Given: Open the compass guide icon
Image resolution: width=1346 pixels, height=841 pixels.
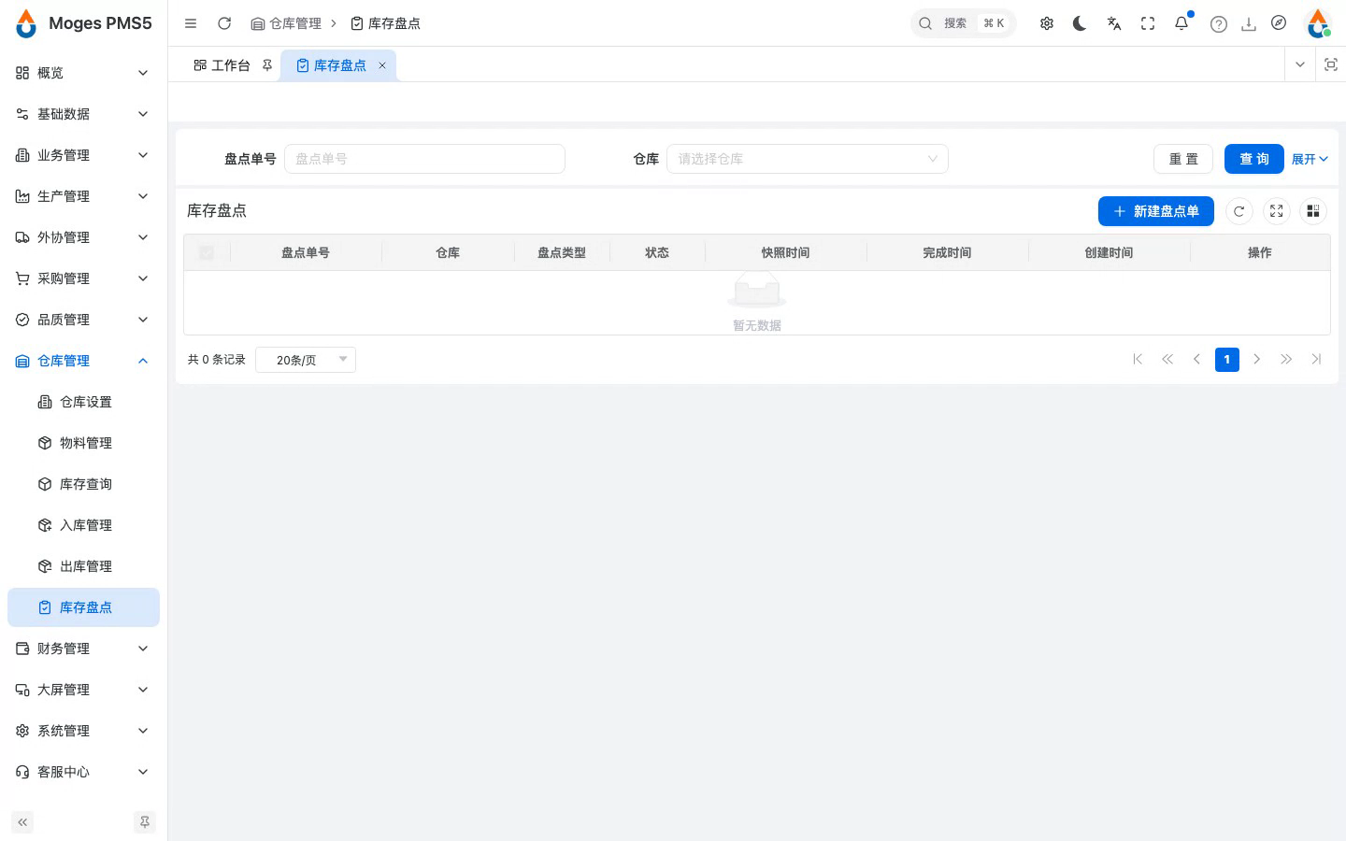Looking at the screenshot, I should 1279,23.
